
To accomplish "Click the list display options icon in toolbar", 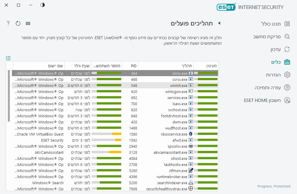I will [x=28, y=23].
